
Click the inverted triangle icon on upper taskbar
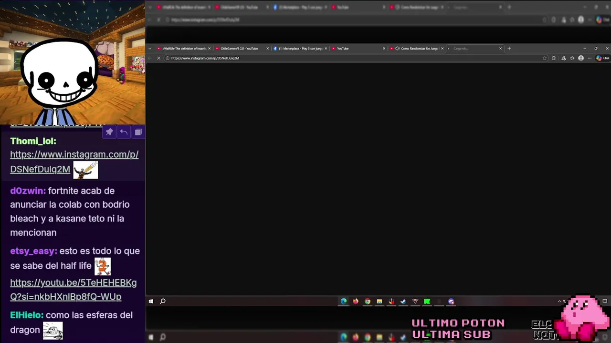click(415, 301)
